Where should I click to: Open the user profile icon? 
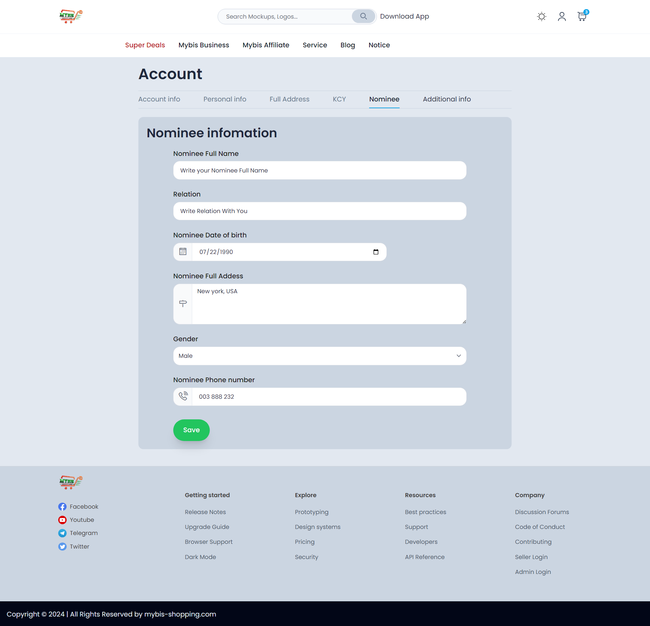(x=562, y=17)
